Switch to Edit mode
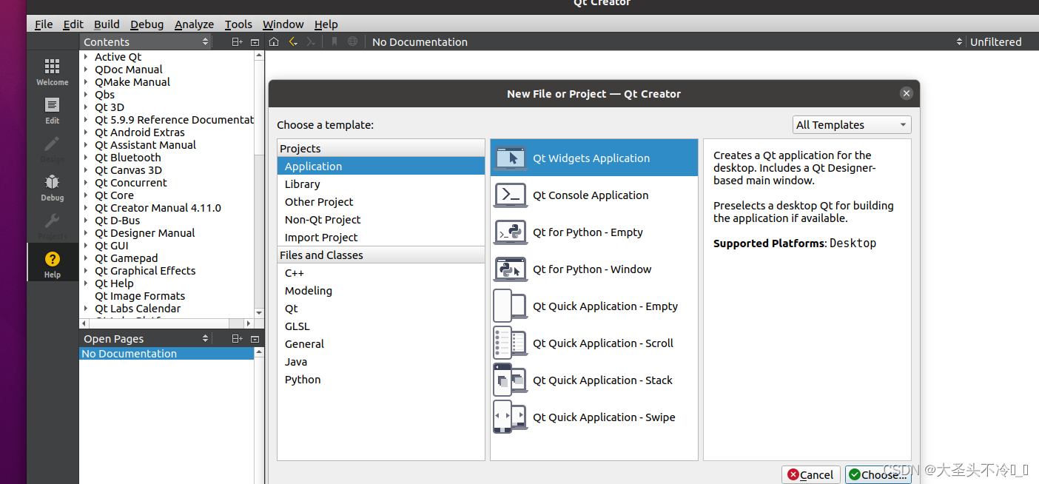Image resolution: width=1039 pixels, height=484 pixels. coord(52,111)
